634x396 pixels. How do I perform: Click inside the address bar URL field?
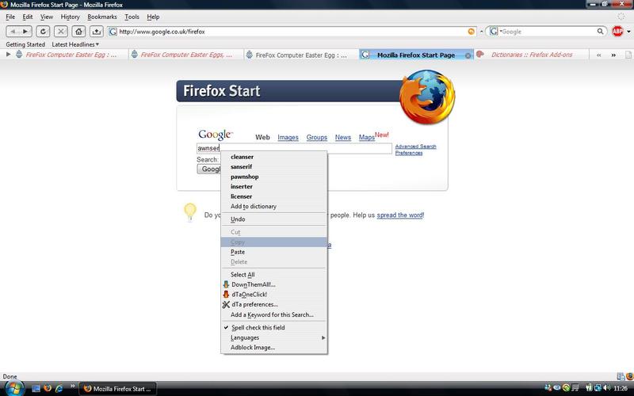[285, 32]
